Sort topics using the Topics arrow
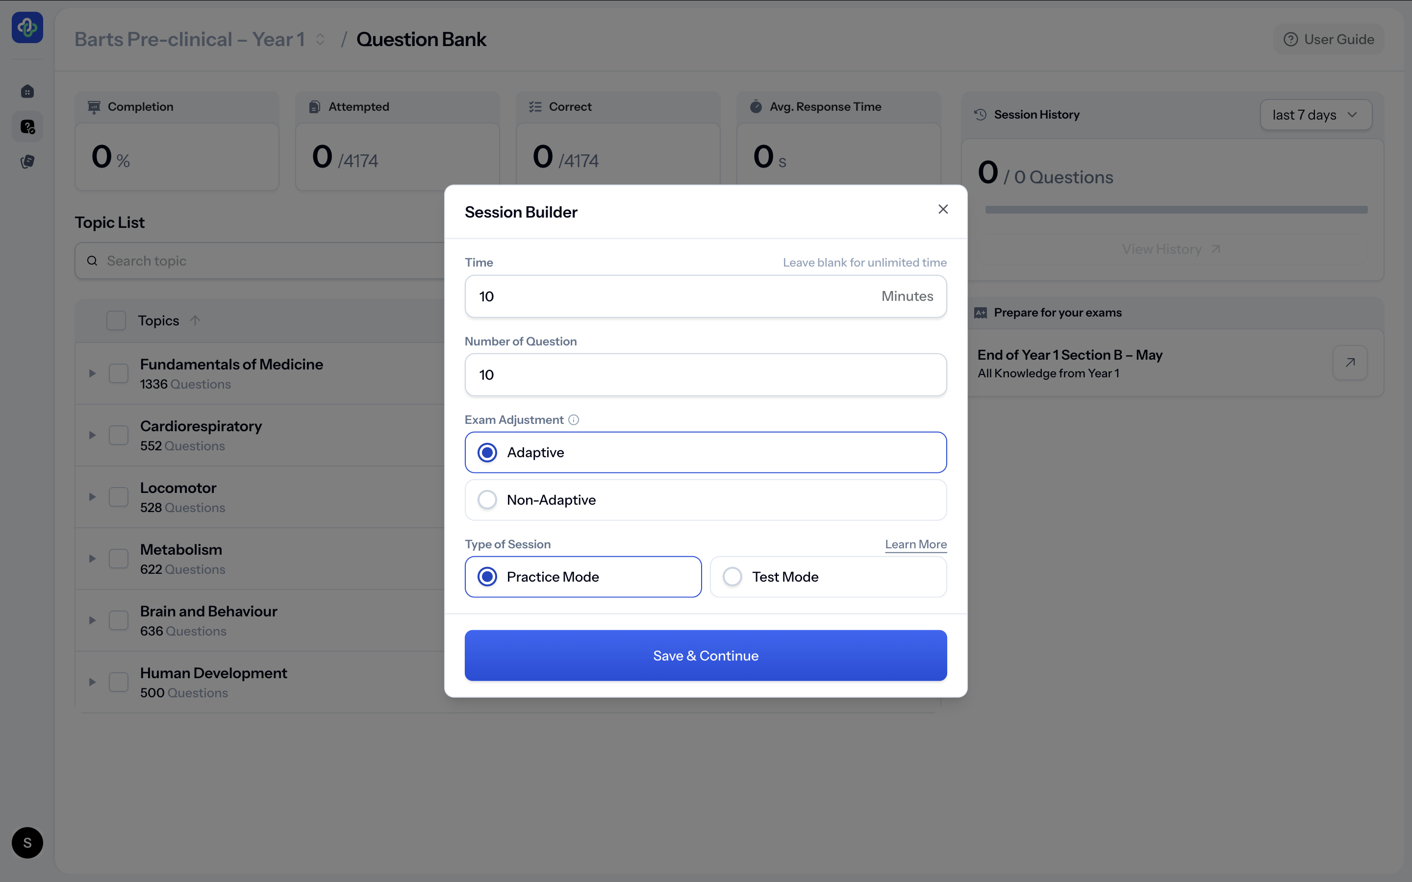1412x882 pixels. 196,320
